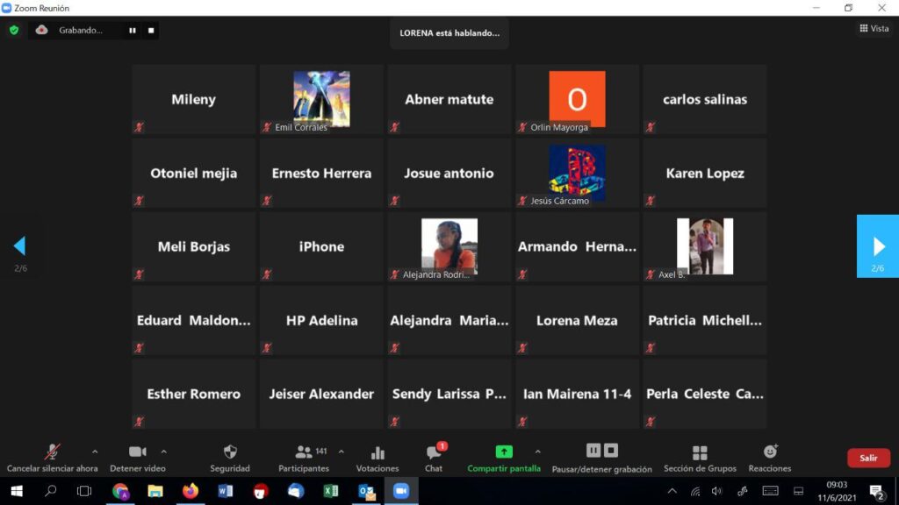Click Compartir pantalla green share icon
The image size is (899, 505).
pyautogui.click(x=504, y=452)
